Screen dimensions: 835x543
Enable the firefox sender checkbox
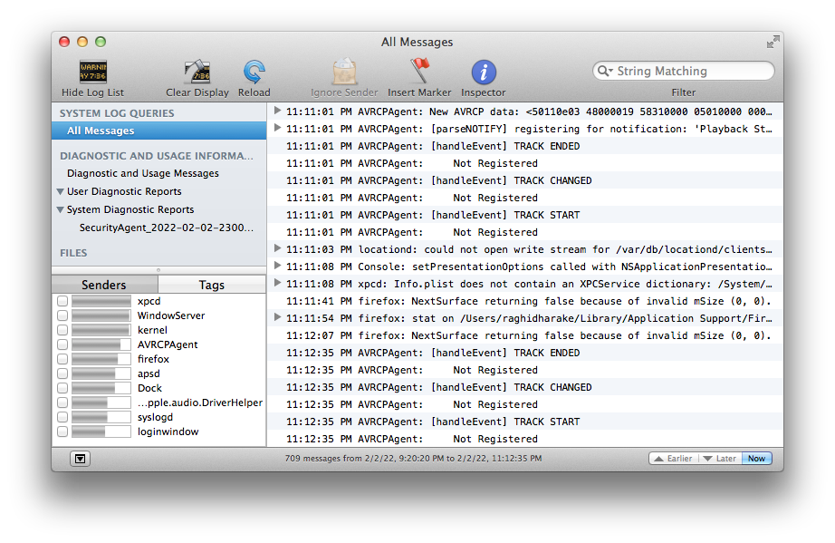point(62,359)
